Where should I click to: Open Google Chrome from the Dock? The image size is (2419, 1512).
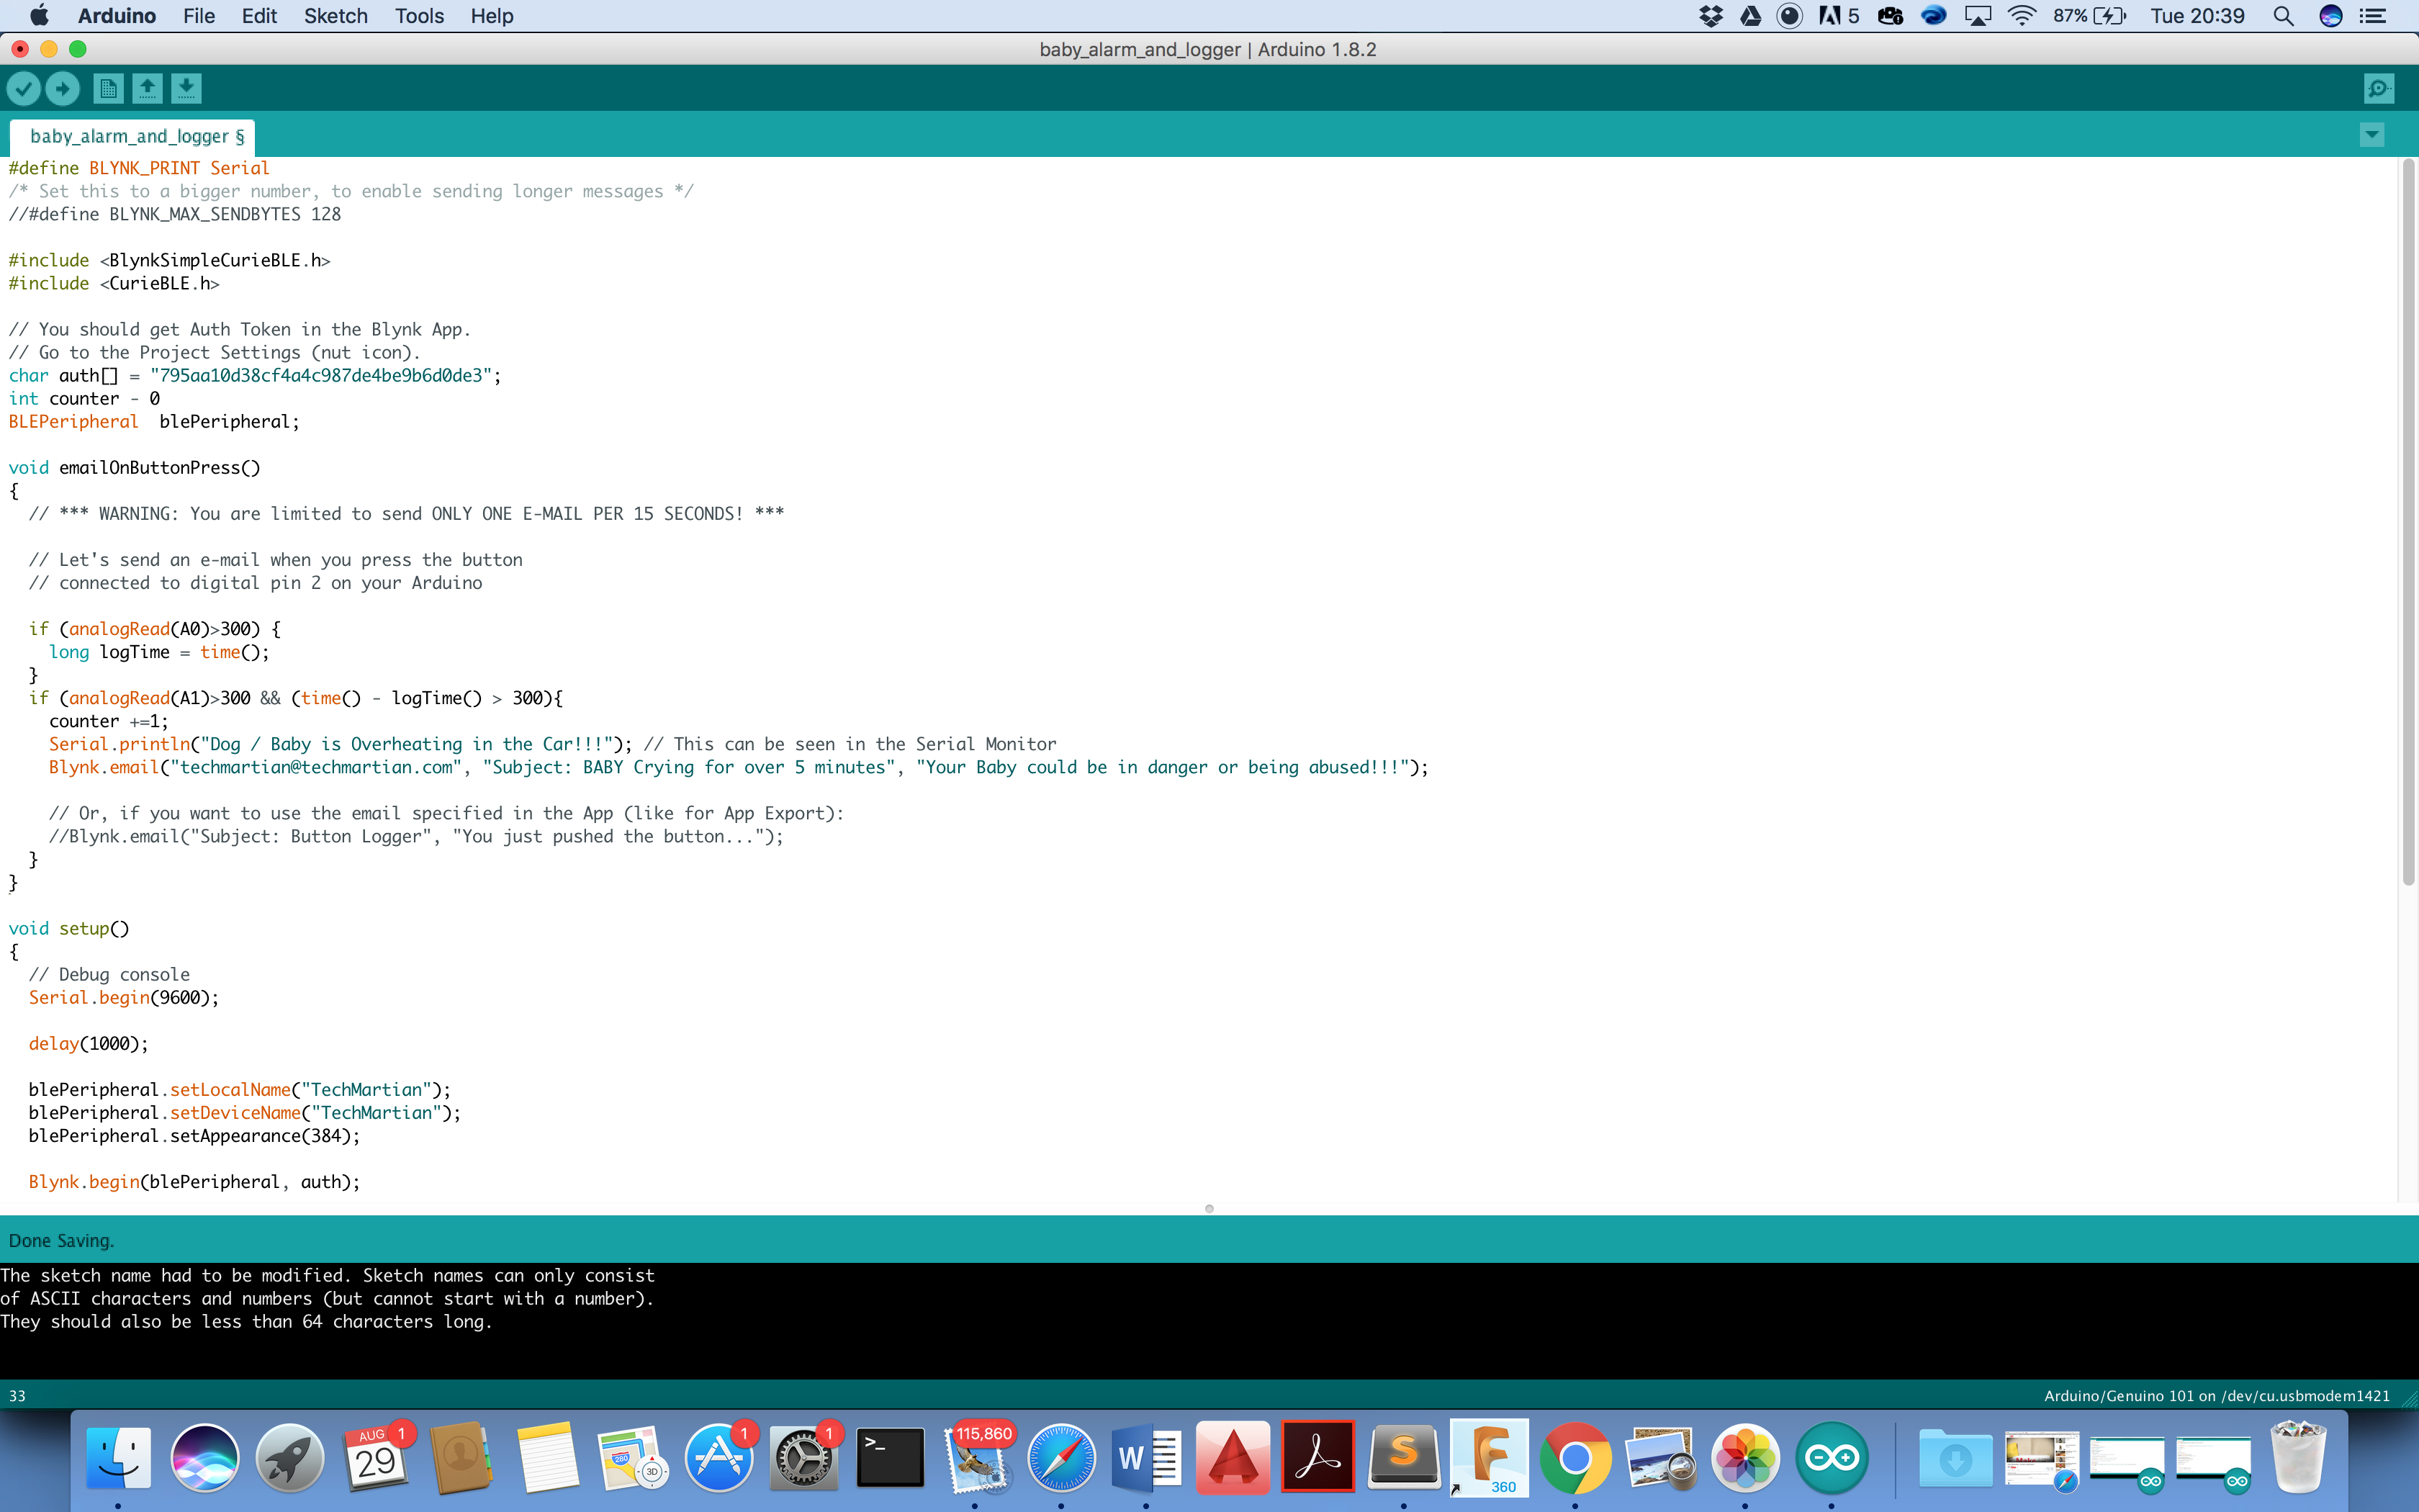[1575, 1458]
